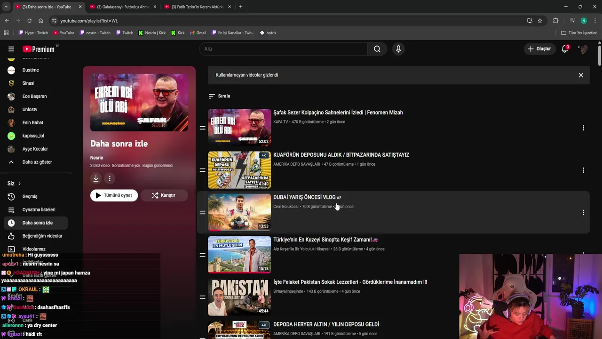Click the reorder handle of the Pakistan video
The image size is (602, 339).
(202, 298)
